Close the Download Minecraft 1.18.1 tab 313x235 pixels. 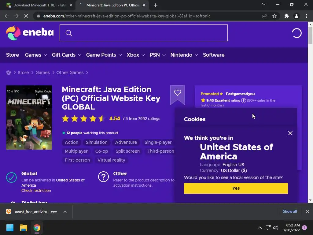click(71, 5)
